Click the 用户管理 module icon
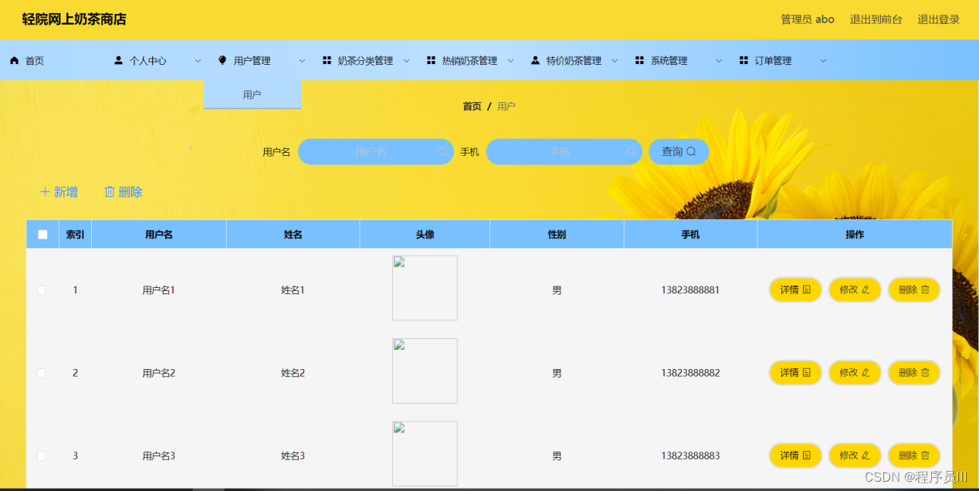The image size is (979, 491). click(x=222, y=59)
